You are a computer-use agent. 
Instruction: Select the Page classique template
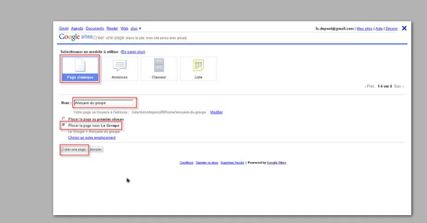pyautogui.click(x=80, y=69)
